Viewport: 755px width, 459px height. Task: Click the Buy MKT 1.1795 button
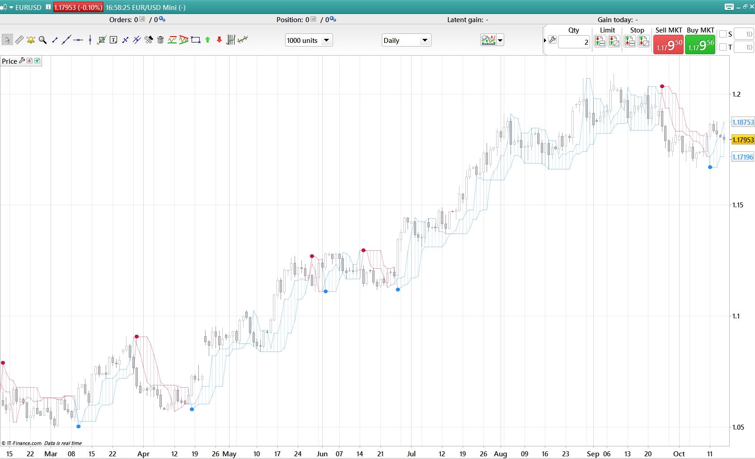coord(700,45)
